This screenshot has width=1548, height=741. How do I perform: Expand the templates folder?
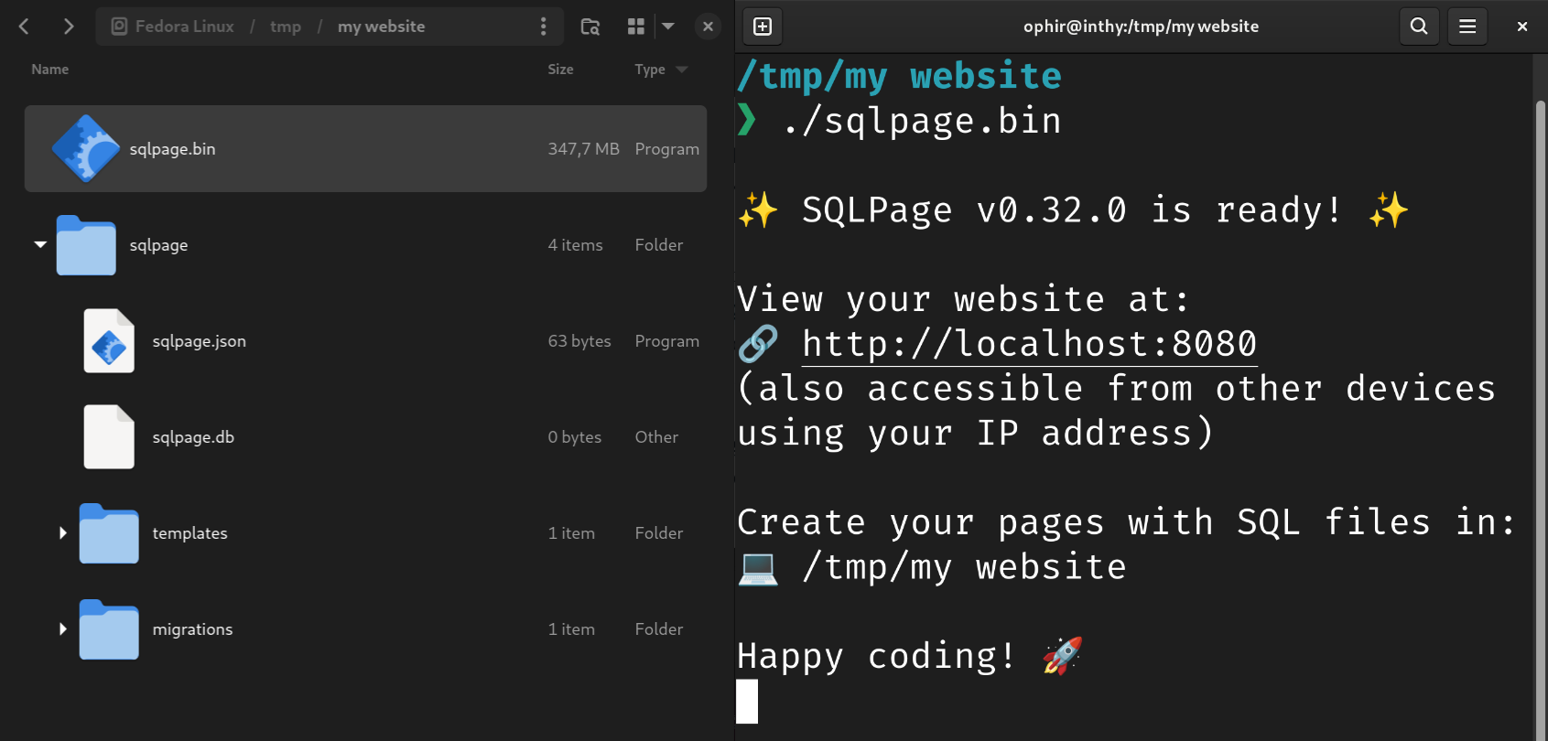click(x=62, y=532)
